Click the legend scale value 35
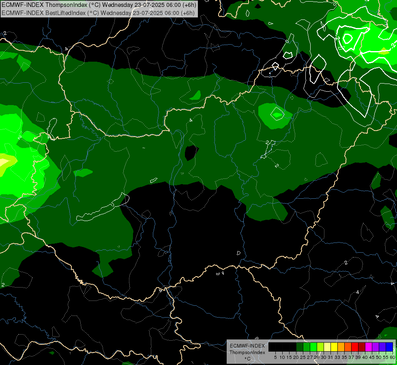Viewport: 397px width, 365px height. [344, 357]
